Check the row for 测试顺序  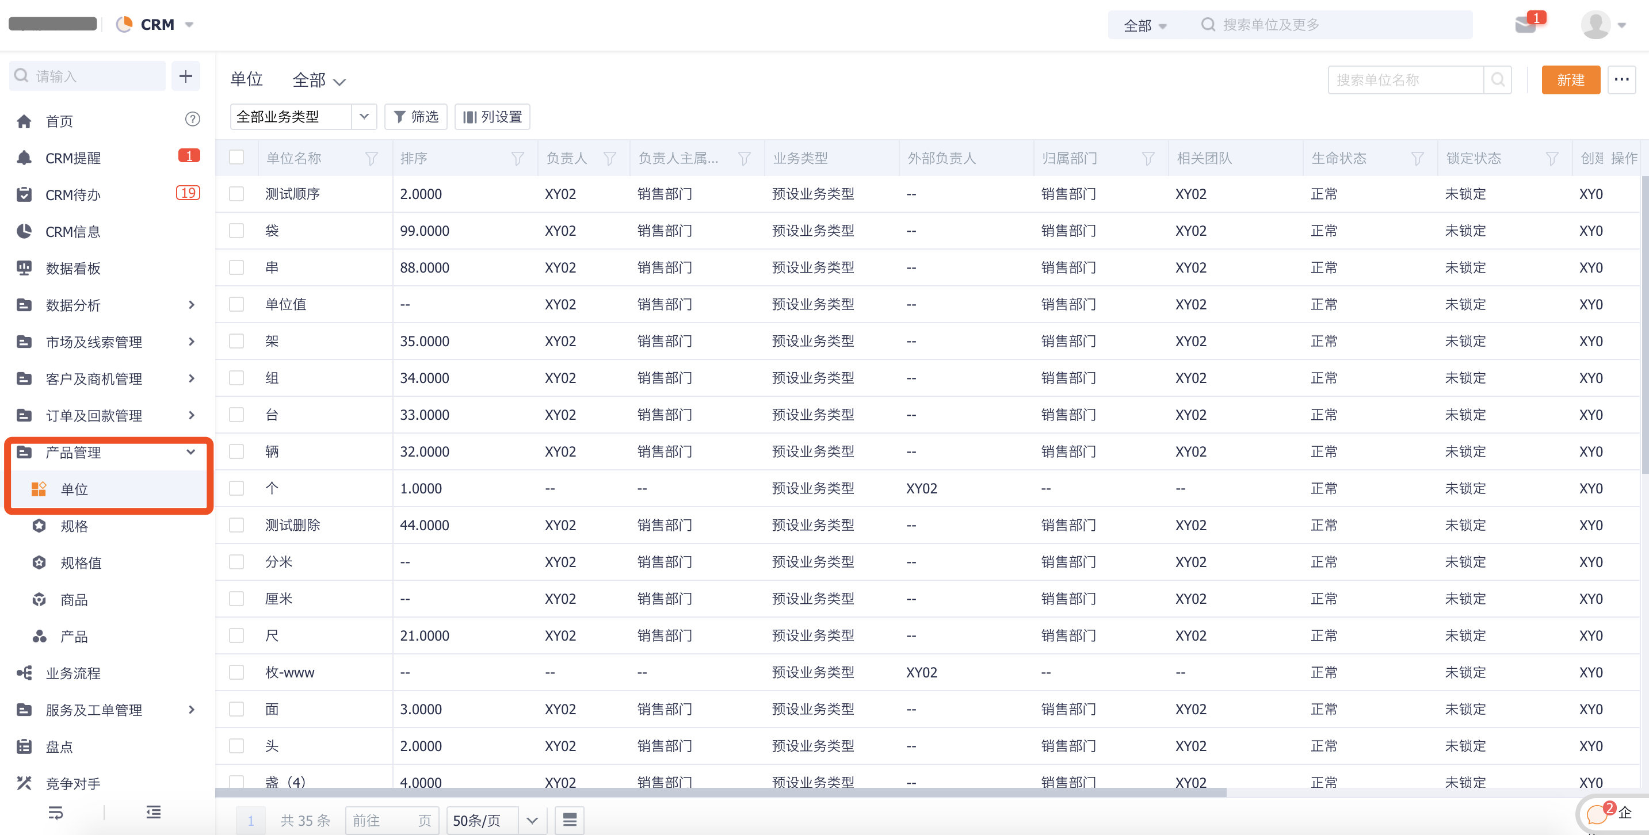pyautogui.click(x=236, y=194)
